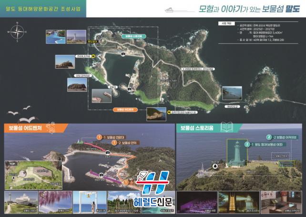Viewport: 306px width, 217px height.
Task: Open the 보물섬 아카이브 interior thumbnail
Action: 281,202
